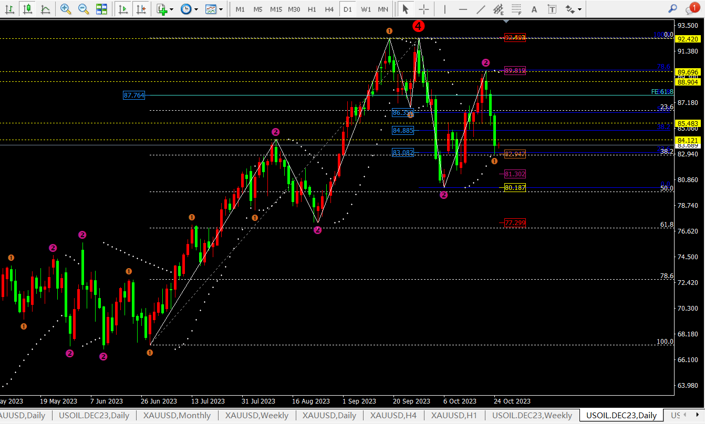Open the XAUUSD,H4 chart tab
This screenshot has width=705, height=424.
[x=393, y=415]
